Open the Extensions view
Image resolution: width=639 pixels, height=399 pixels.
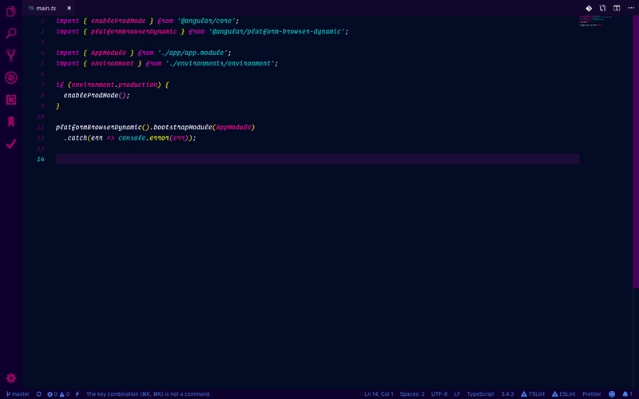pos(11,100)
